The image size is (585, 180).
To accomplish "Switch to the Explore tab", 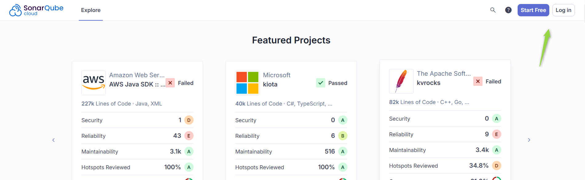I will (91, 10).
